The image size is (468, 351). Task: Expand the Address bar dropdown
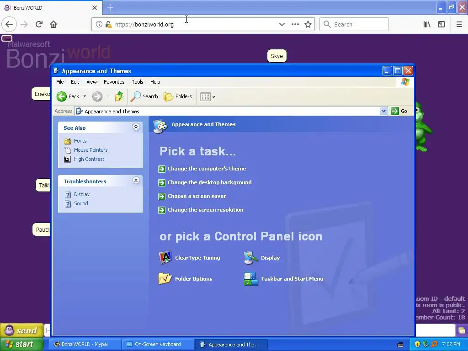(383, 111)
